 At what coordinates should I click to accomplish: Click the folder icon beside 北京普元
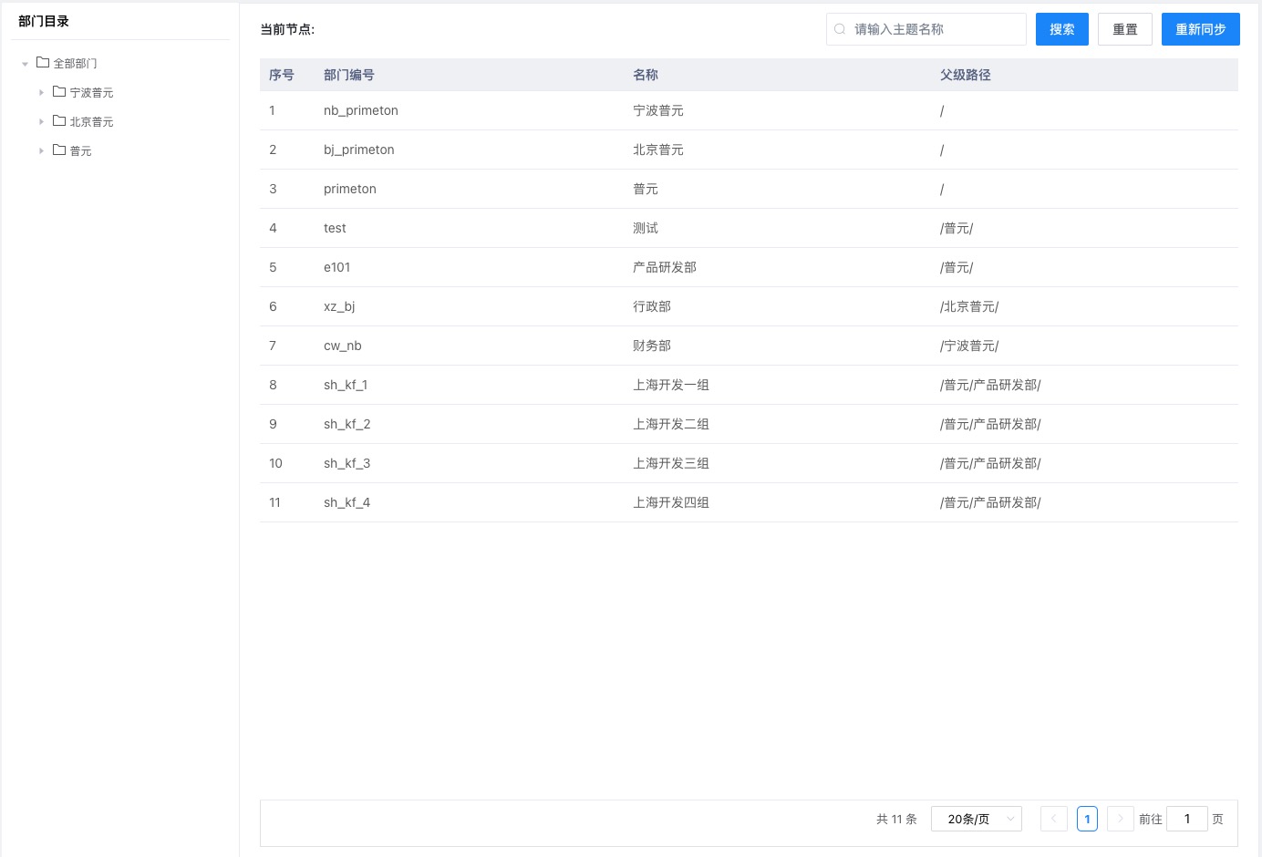point(58,120)
